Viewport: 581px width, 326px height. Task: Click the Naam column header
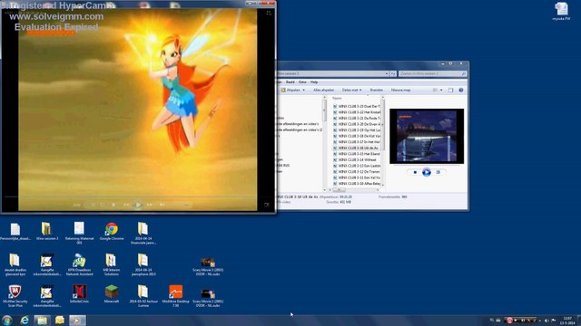pos(337,98)
